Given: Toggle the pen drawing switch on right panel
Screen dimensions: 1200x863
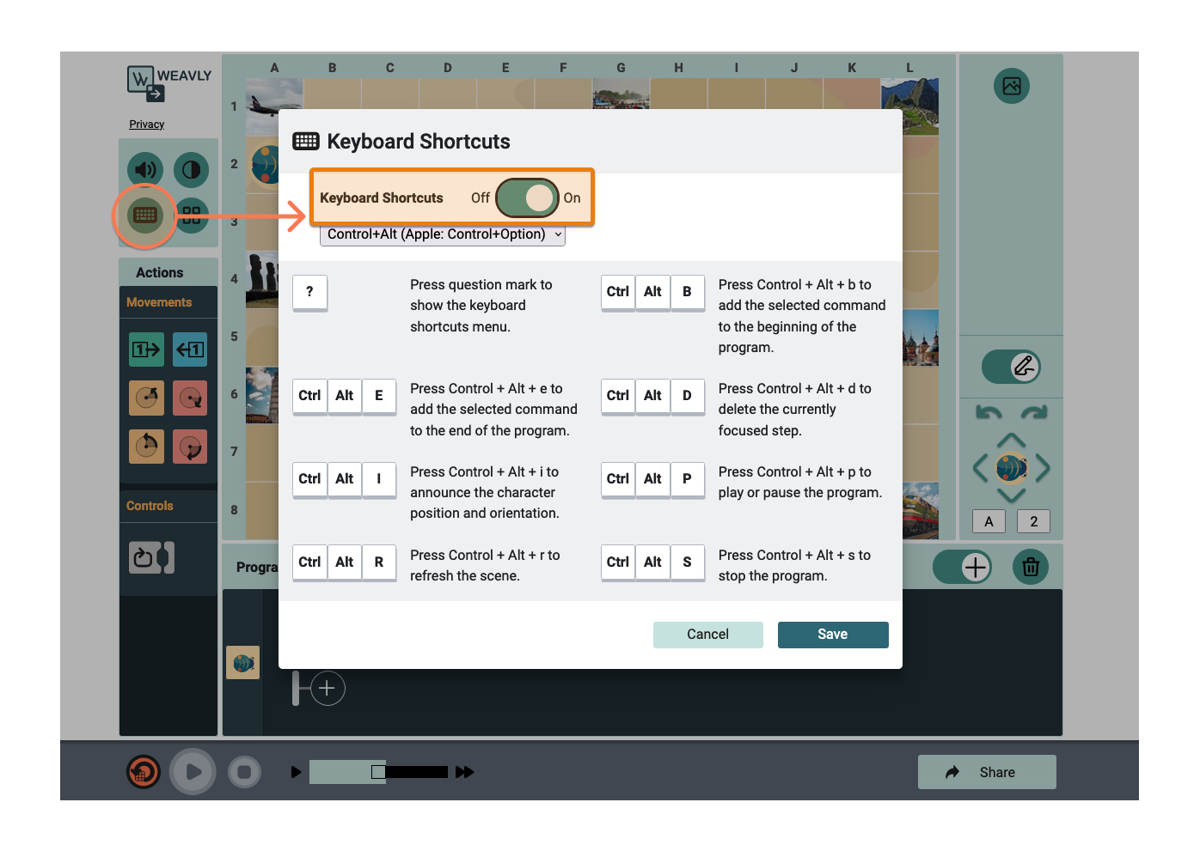Looking at the screenshot, I should 1011,367.
